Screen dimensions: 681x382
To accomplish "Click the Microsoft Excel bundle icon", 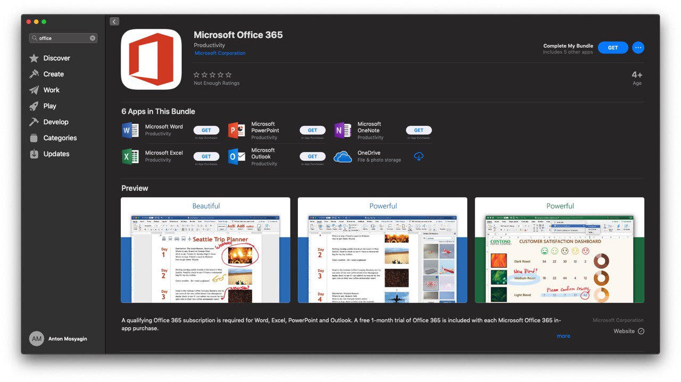I will coord(130,156).
